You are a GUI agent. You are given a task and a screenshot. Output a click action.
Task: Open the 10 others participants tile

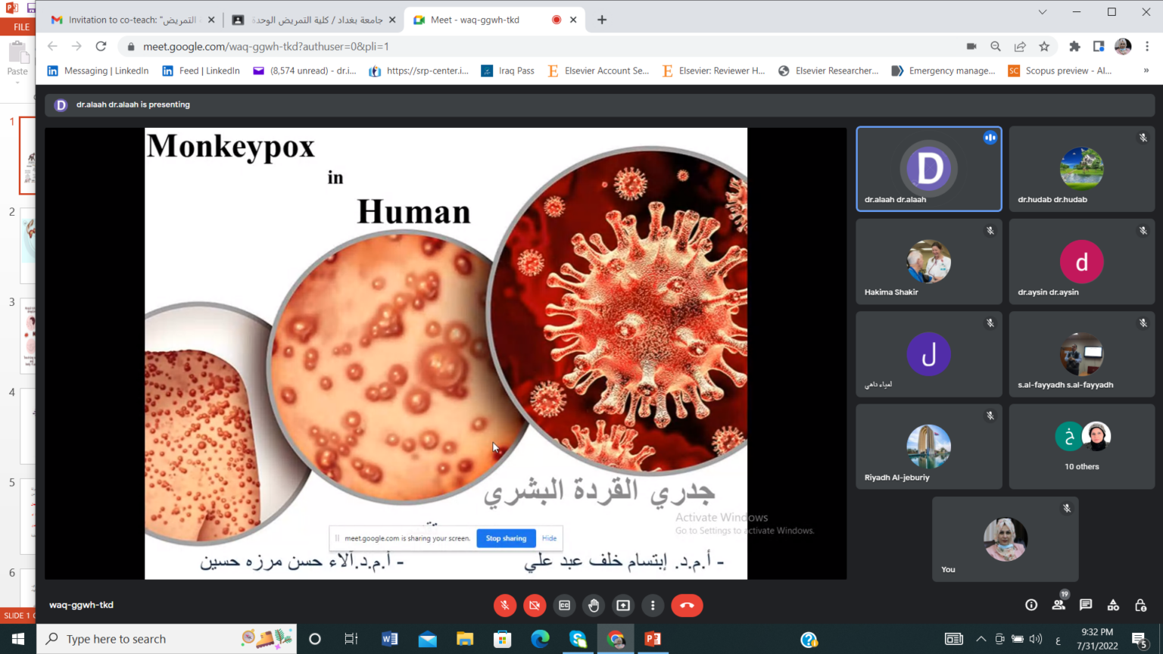pyautogui.click(x=1081, y=447)
